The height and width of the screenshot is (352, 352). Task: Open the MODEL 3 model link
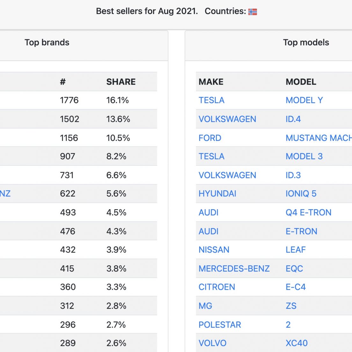tap(304, 156)
